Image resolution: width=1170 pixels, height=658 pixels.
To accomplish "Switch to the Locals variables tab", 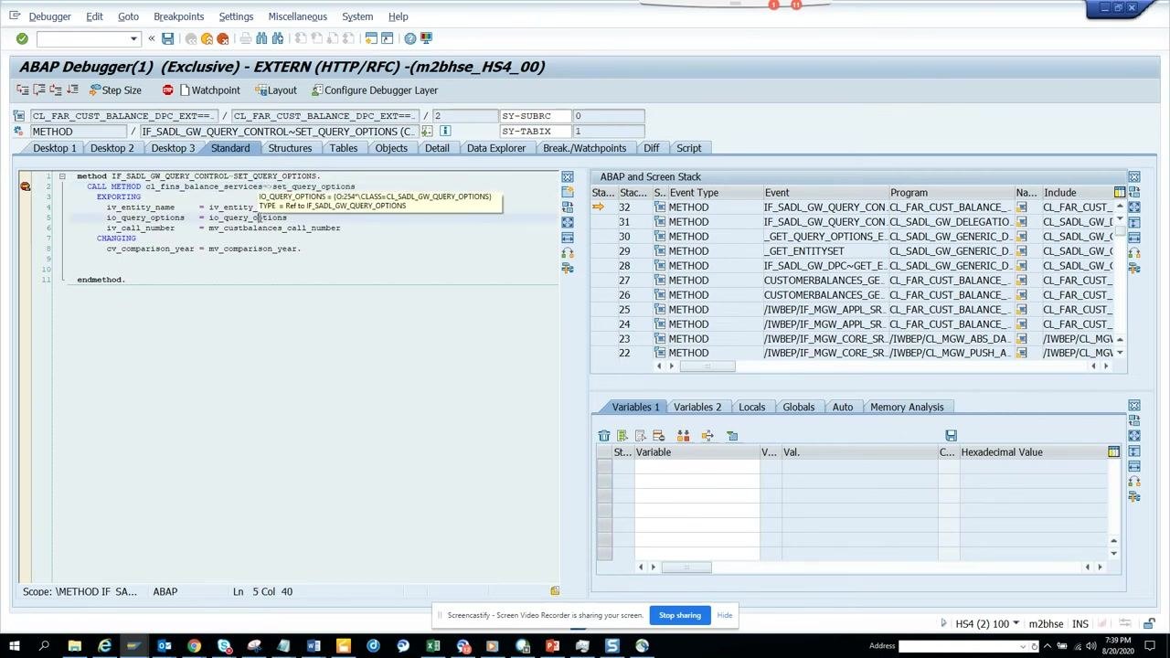I will pos(751,408).
